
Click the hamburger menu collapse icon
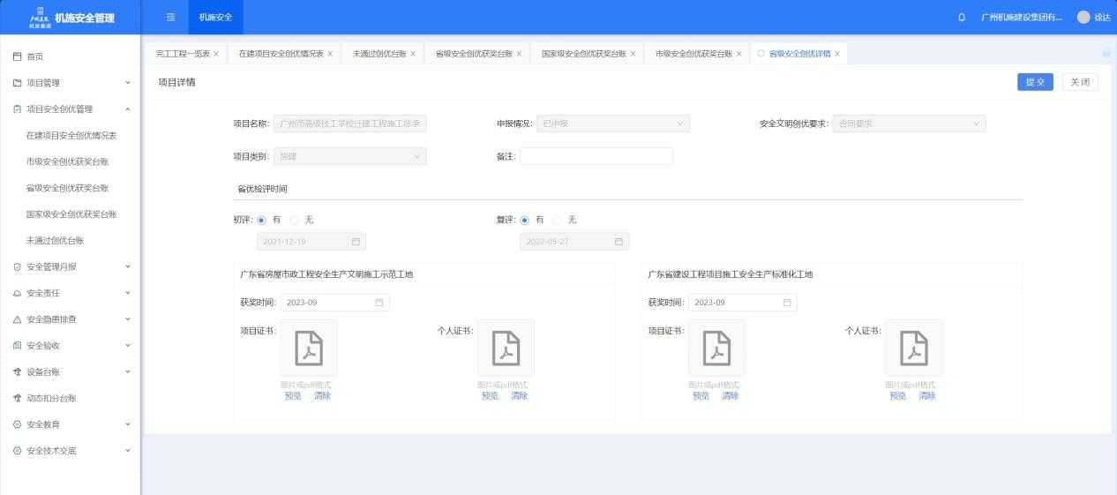tap(170, 18)
